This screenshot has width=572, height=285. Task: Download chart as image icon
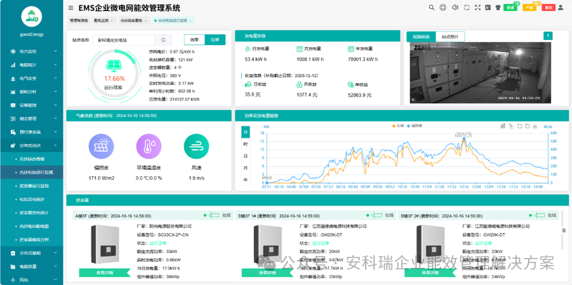tap(535, 126)
